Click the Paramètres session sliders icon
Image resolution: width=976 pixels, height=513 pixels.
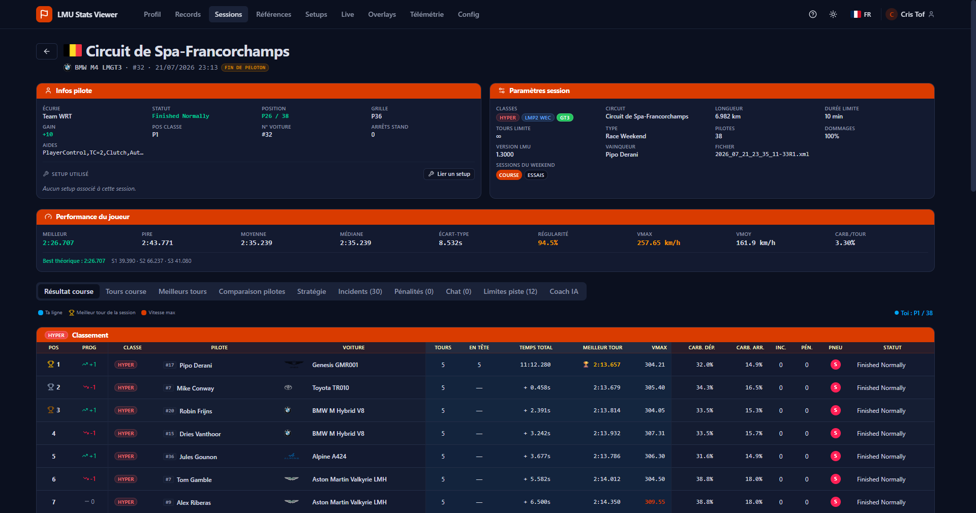tap(502, 90)
